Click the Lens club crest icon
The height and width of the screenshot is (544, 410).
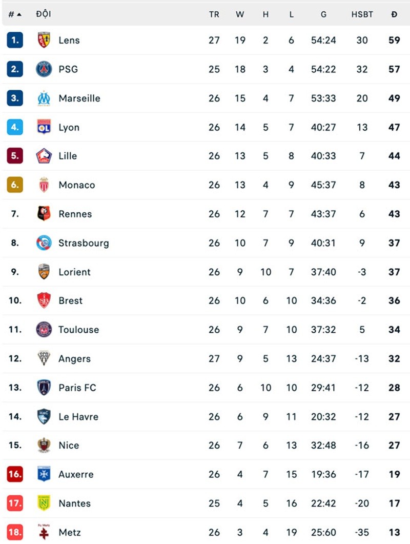44,40
